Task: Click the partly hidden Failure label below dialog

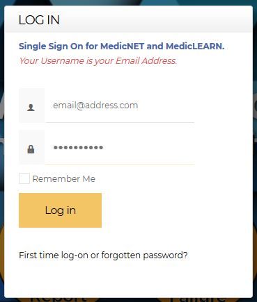Action: [x=197, y=300]
